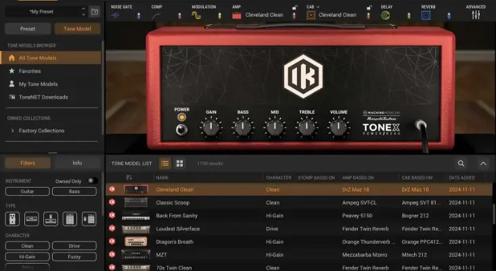The width and height of the screenshot is (496, 271).
Task: Open ToneNET Downloads
Action: [x=43, y=97]
